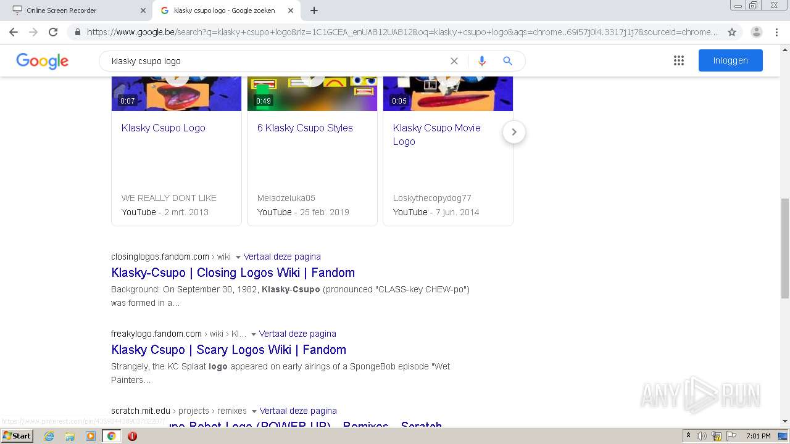
Task: Click the browser address bar URL
Action: pos(402,32)
